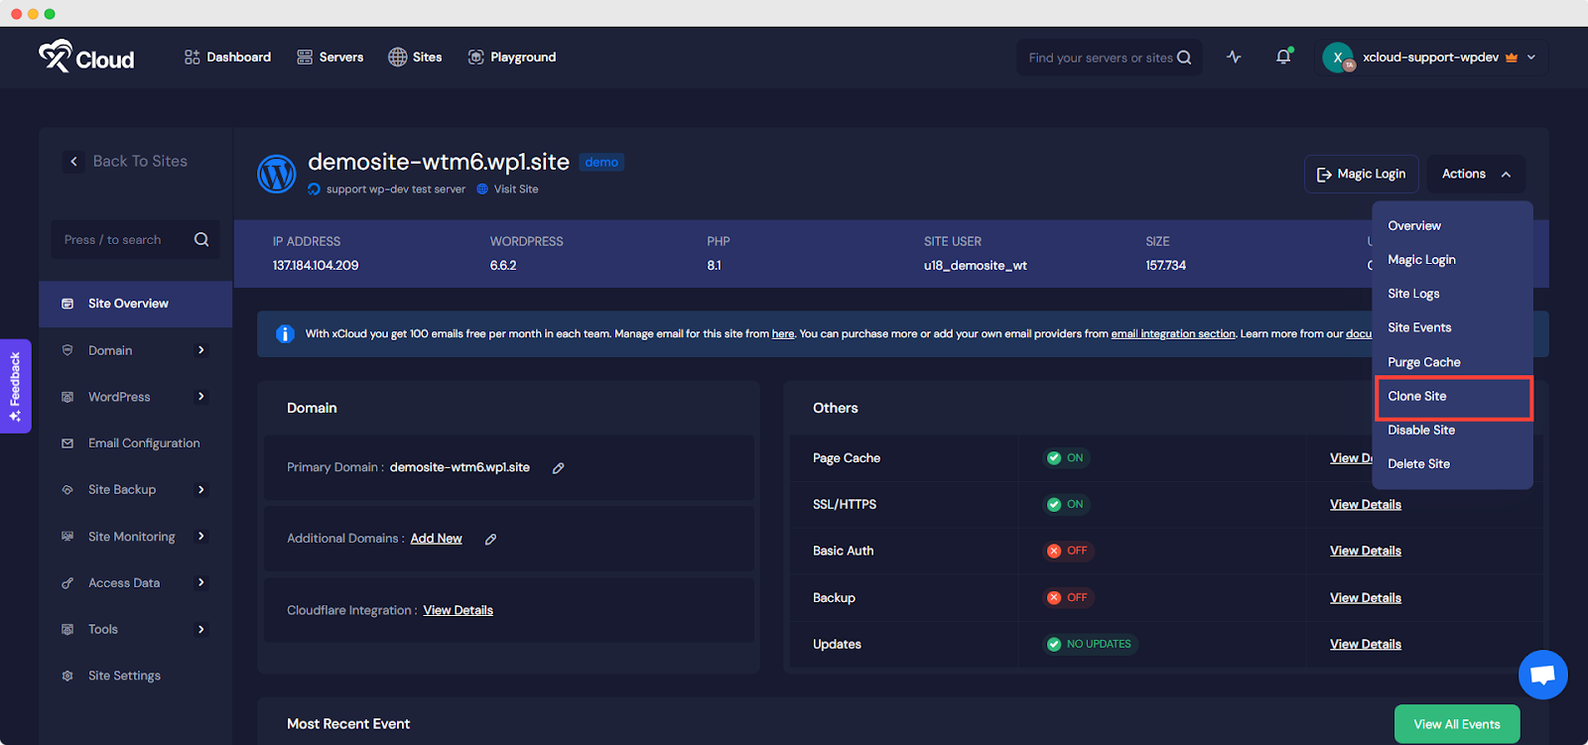Edit additional domains pencil icon
This screenshot has height=745, width=1588.
click(x=490, y=539)
